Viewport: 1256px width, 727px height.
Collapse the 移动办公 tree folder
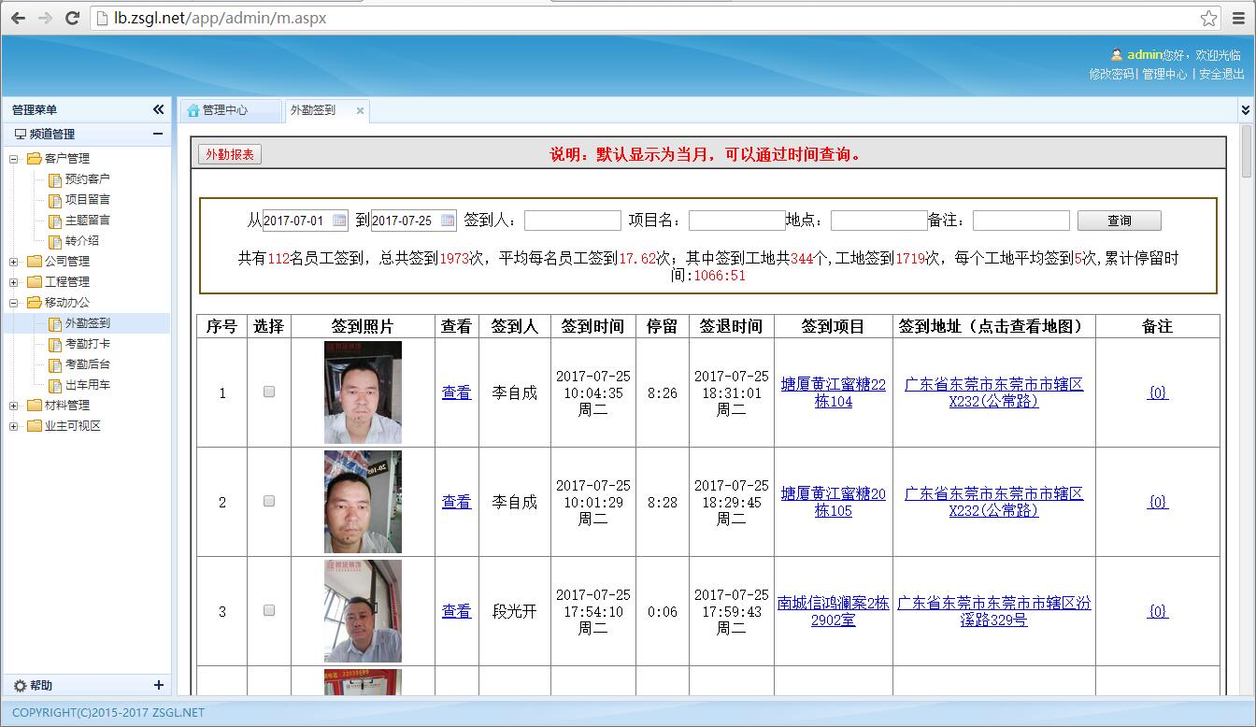click(14, 303)
